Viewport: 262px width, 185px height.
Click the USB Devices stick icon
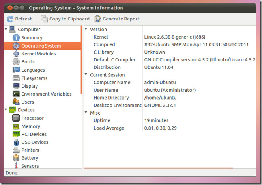(x=16, y=142)
